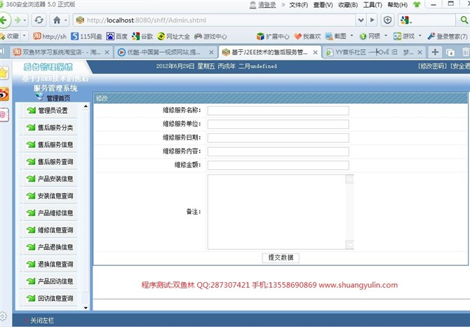Image resolution: width=470 pixels, height=327 pixels.
Task: Open the 百度 bookmark
Action: pos(117,36)
